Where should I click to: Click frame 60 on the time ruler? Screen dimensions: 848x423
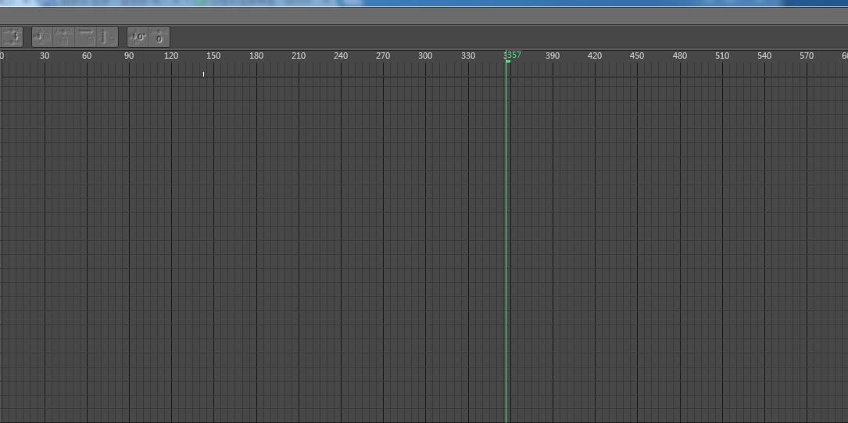coord(87,56)
